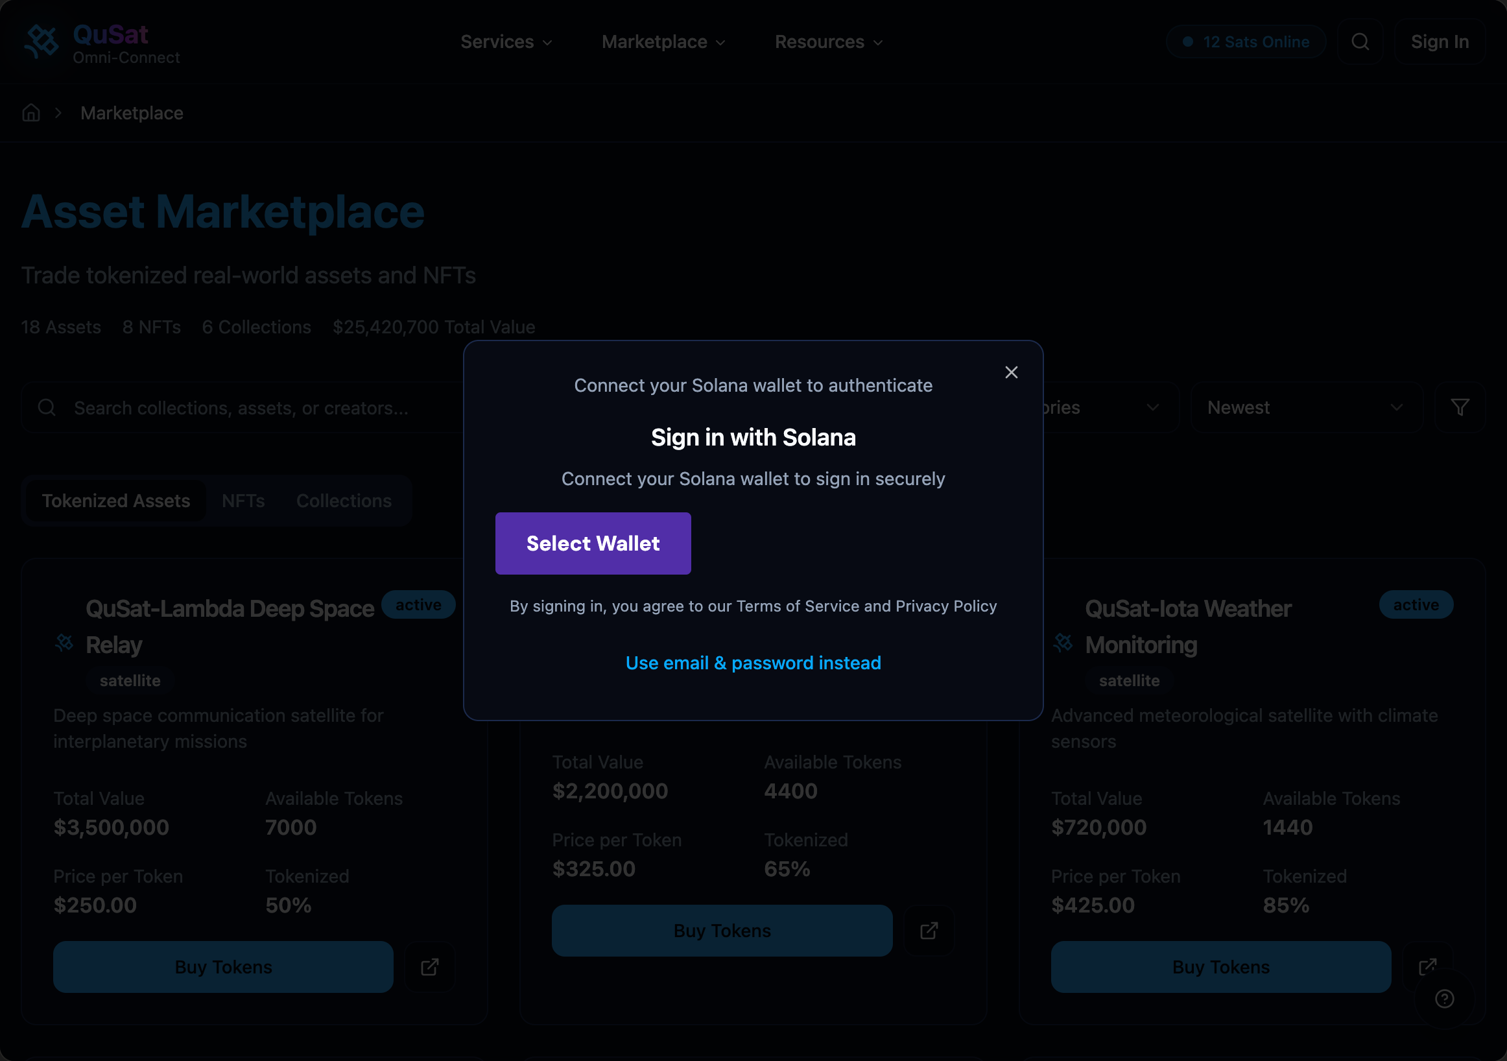
Task: Open external link beside $325.00 Buy Tokens
Action: point(929,931)
